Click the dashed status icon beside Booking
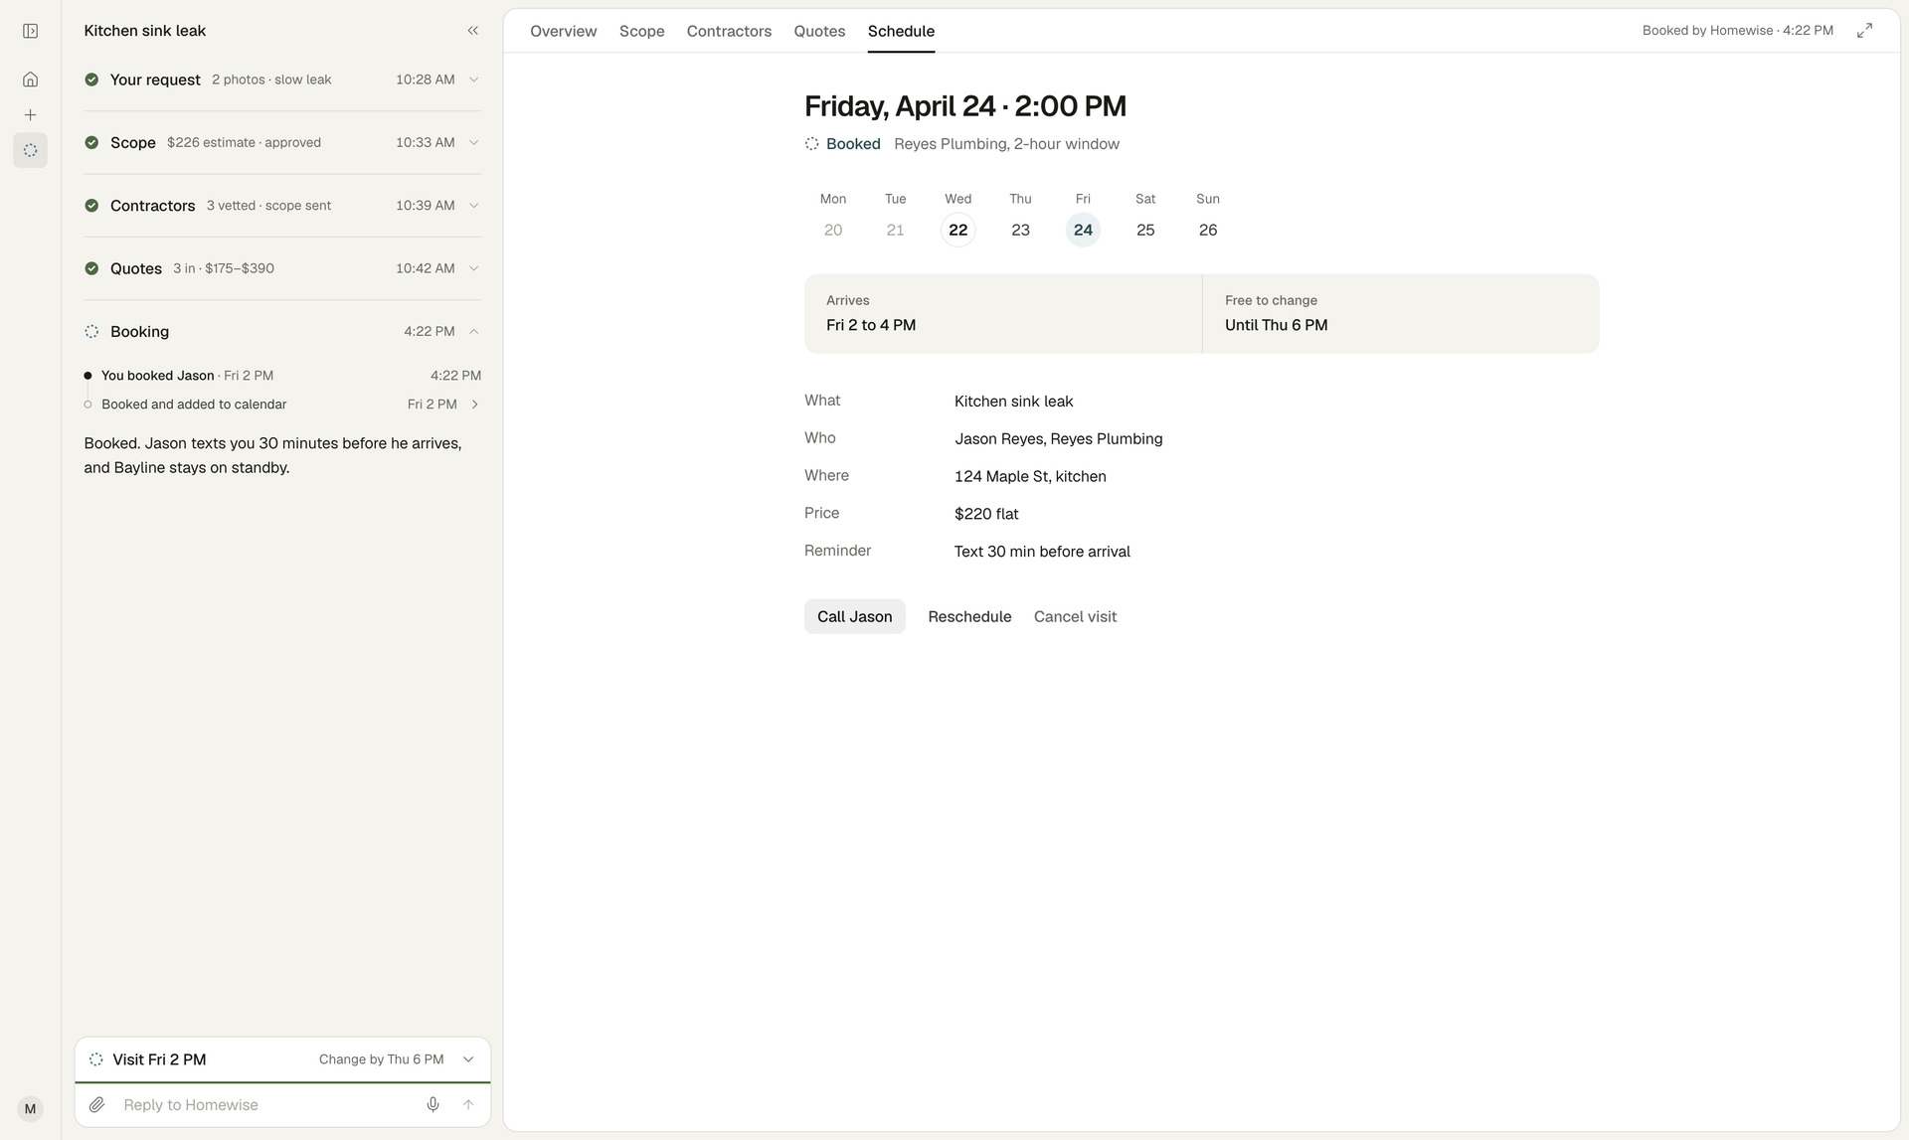 click(x=91, y=331)
